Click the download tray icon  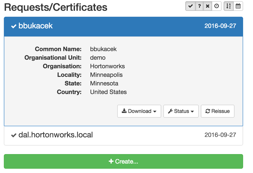tap(124, 111)
